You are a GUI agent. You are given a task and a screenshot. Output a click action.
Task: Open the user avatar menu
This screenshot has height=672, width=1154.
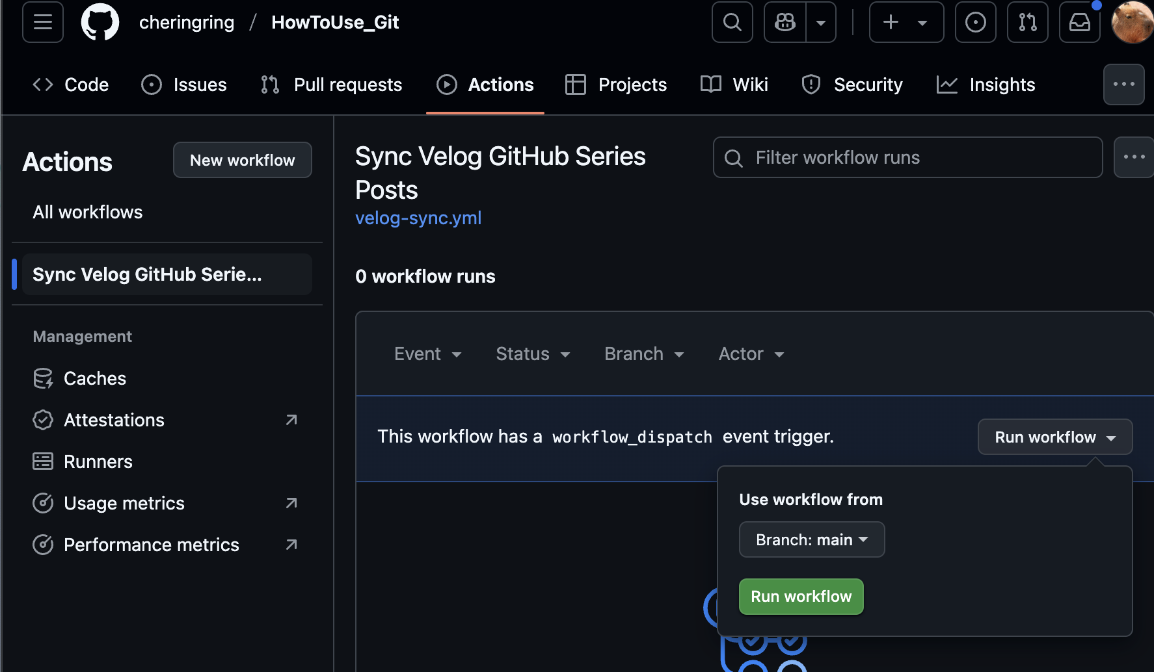[x=1133, y=22]
